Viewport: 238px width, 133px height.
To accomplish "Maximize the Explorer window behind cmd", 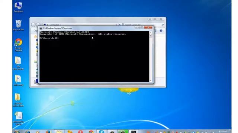I will (x=155, y=19).
